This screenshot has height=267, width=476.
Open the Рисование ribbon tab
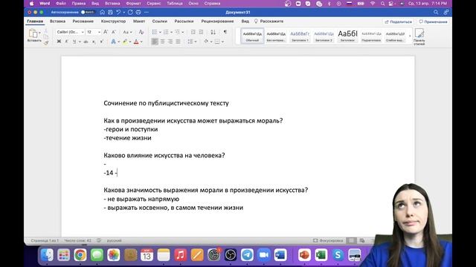(x=83, y=22)
